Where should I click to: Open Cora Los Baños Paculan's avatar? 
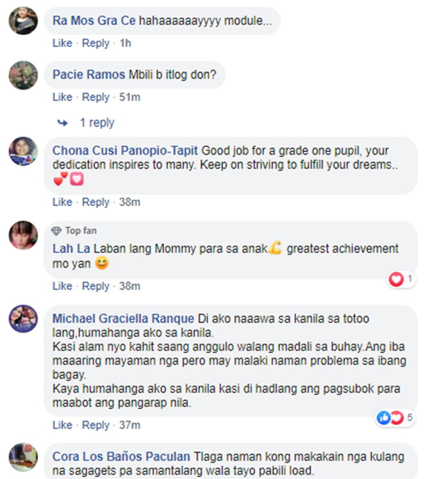click(x=23, y=457)
